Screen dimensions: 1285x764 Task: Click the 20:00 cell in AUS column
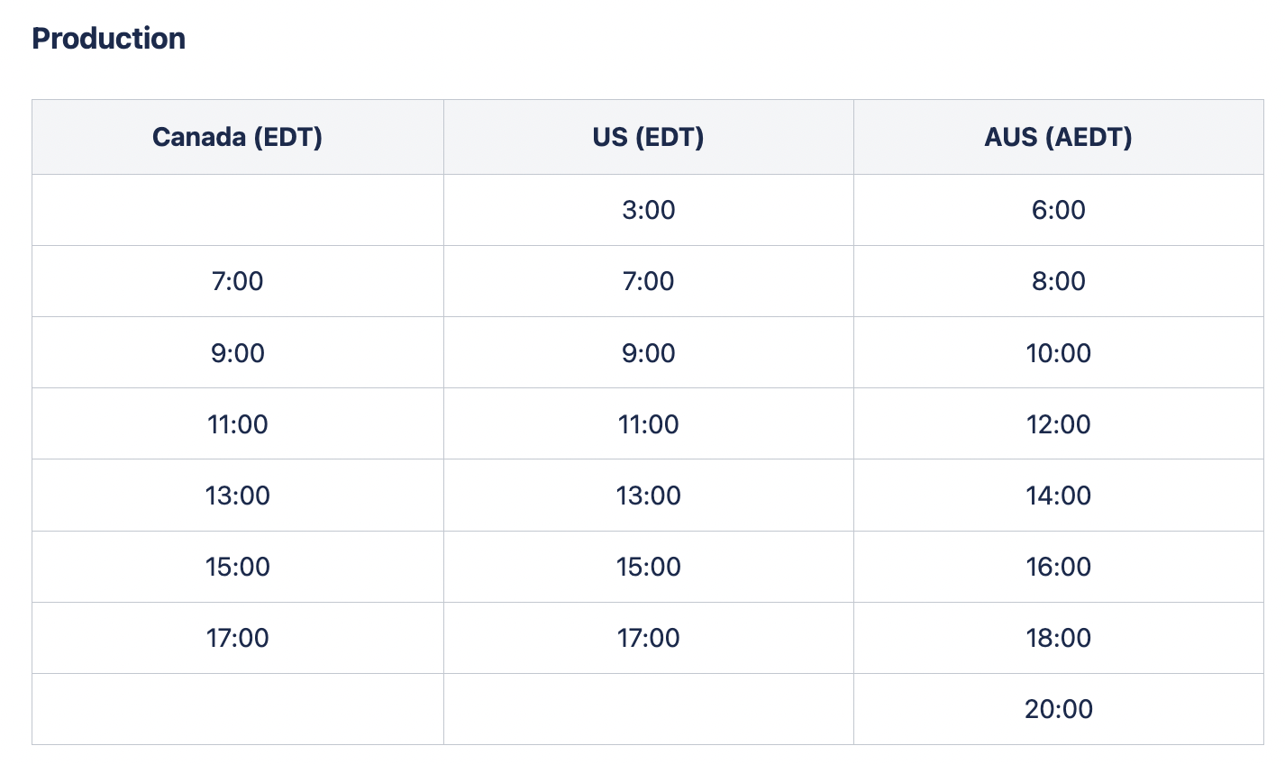[1058, 709]
